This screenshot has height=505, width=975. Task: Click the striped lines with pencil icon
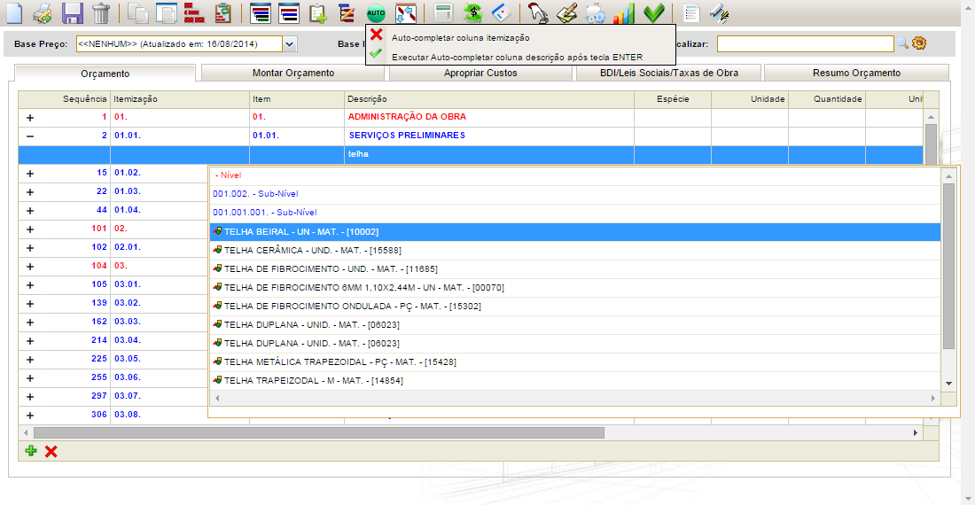click(347, 13)
